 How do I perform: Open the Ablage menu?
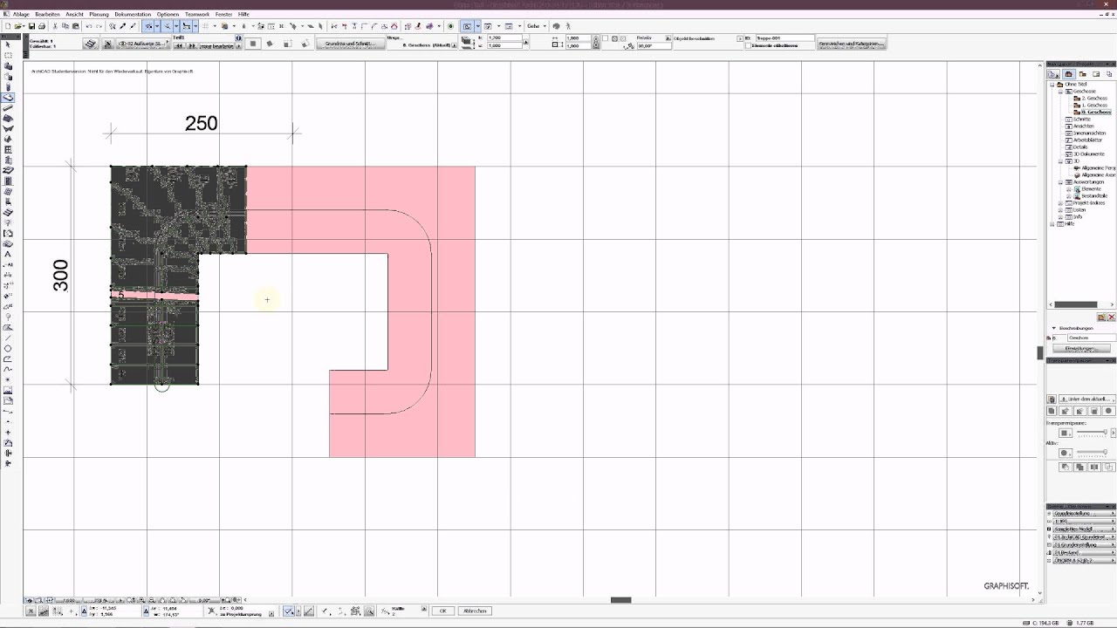coord(21,14)
